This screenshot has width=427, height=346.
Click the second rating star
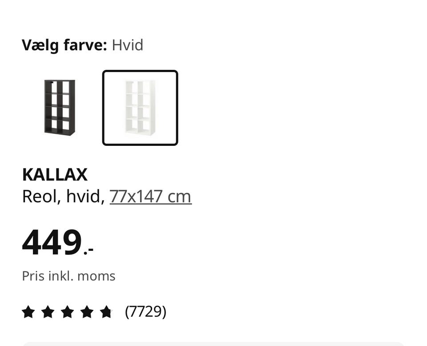pyautogui.click(x=48, y=312)
